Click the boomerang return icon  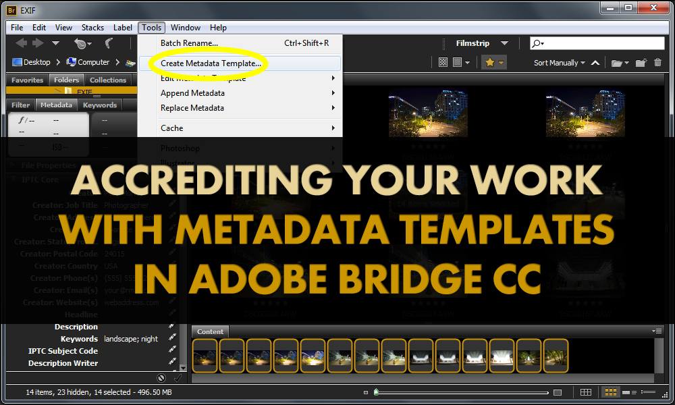[x=109, y=43]
